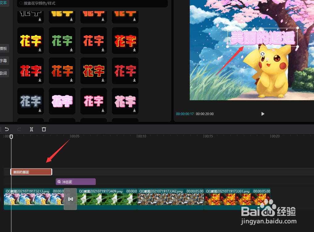The height and width of the screenshot is (232, 314).
Task: Click the 00:20 mark on the timeline ruler
Action: point(276,136)
